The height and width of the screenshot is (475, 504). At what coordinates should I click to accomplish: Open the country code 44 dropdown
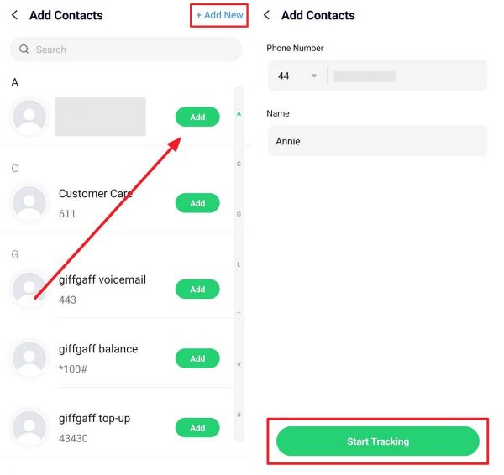(x=297, y=76)
